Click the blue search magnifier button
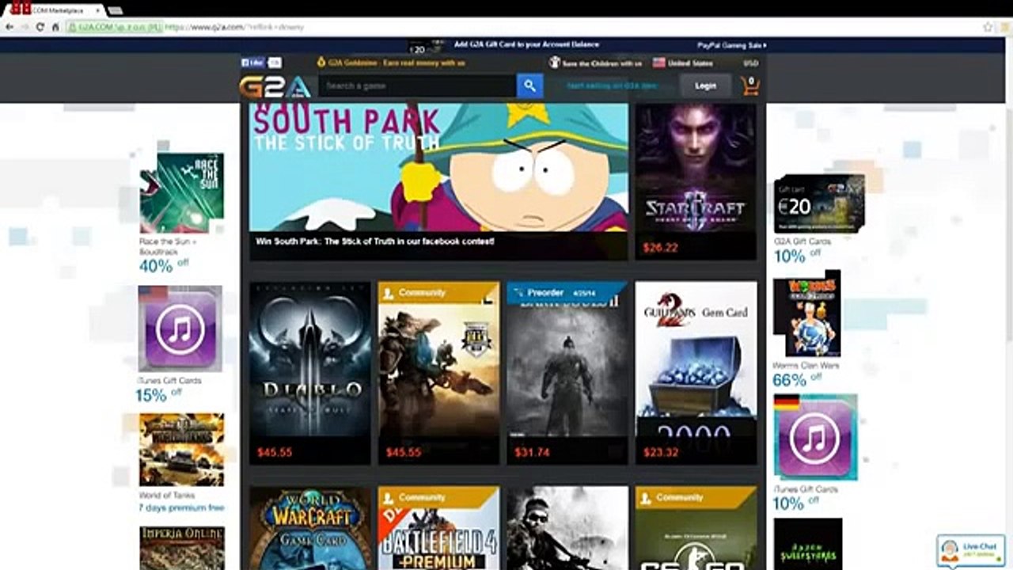1013x570 pixels. tap(529, 85)
